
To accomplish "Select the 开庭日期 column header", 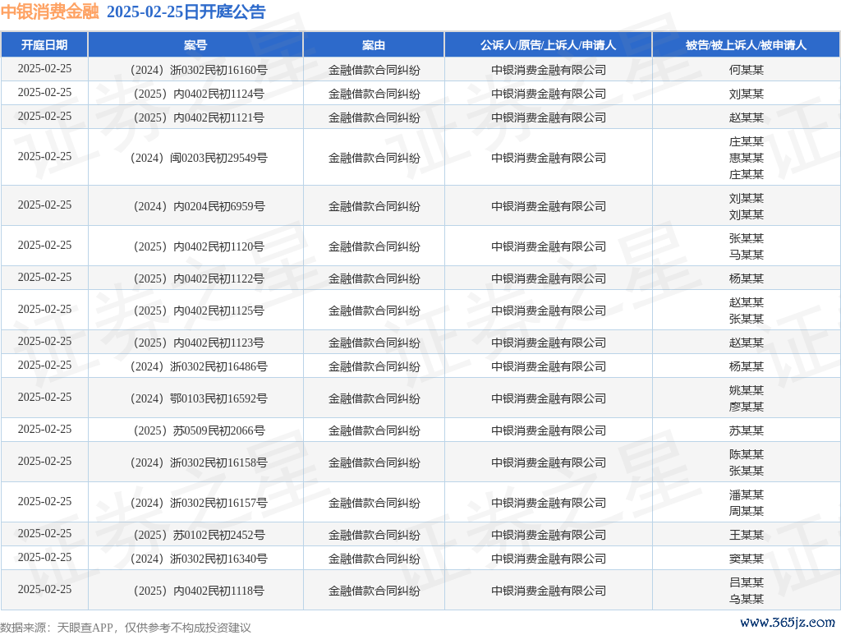I will 44,45.
